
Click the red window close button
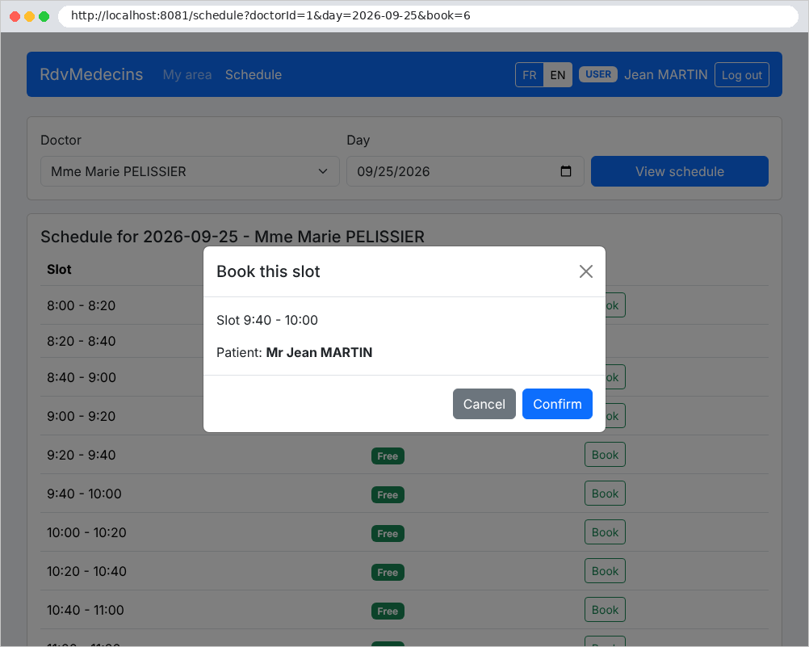15,16
